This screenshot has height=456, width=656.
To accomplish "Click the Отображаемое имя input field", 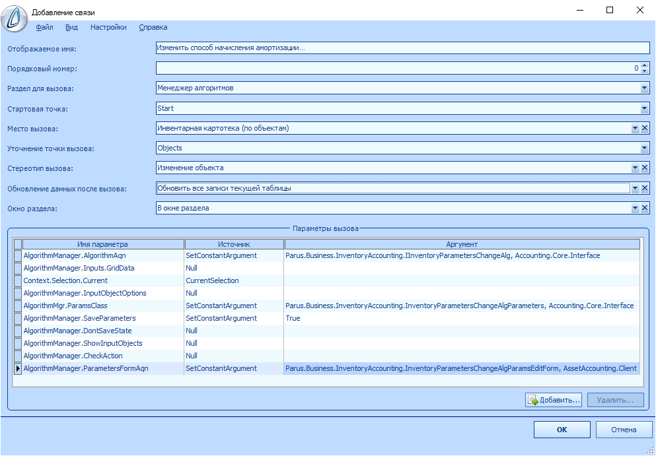I will point(402,48).
